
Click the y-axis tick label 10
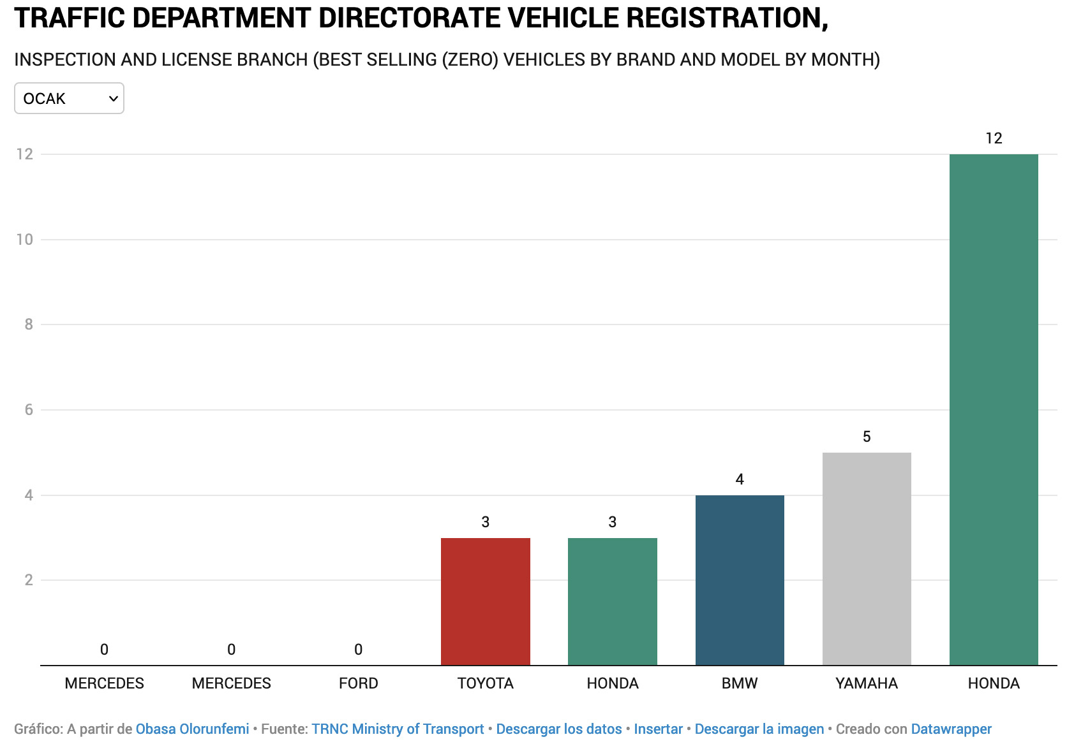[x=25, y=240]
